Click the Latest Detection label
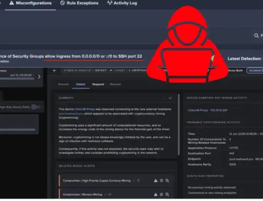The width and height of the screenshot is (263, 201). point(245,59)
